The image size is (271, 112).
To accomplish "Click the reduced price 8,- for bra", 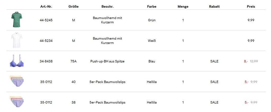I will 246,61.
